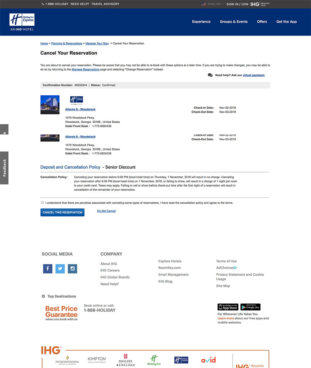Open the IHG Rewards Club logo link
Image resolution: width=311 pixels, height=368 pixels.
coord(260,4)
